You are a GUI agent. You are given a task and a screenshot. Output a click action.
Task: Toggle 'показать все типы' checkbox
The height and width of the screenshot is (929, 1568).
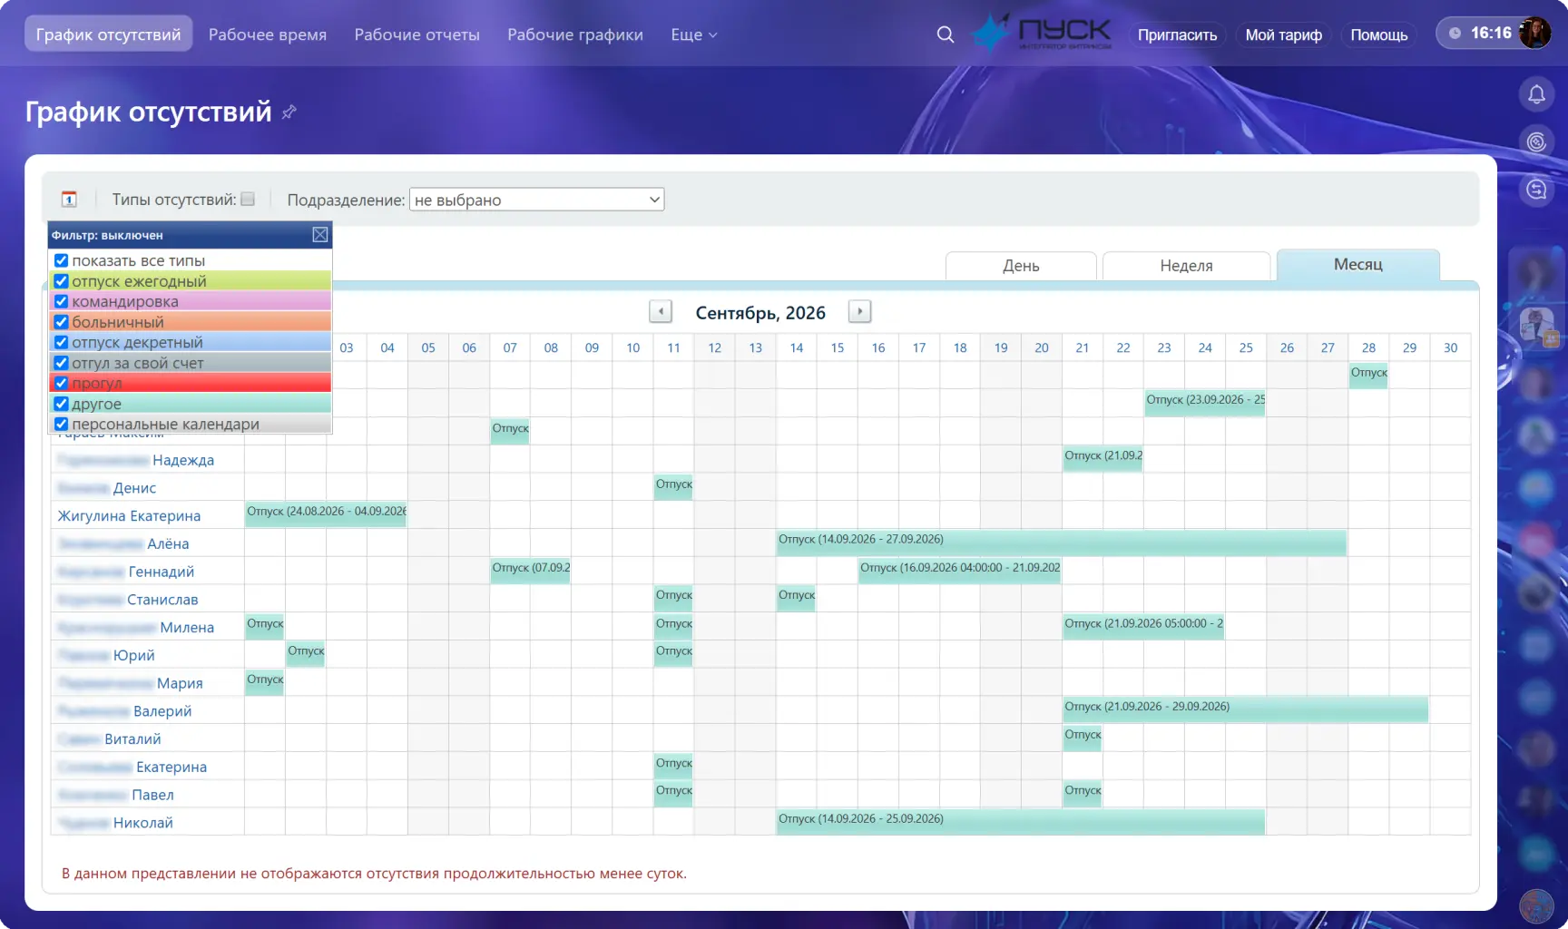click(x=62, y=260)
